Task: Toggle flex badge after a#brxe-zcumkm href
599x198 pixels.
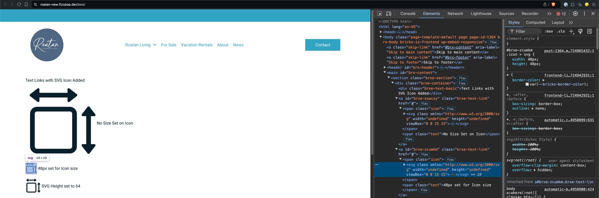Action: [424, 154]
